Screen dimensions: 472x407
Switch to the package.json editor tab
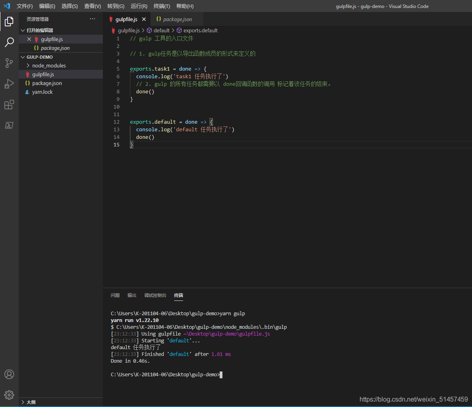point(177,19)
